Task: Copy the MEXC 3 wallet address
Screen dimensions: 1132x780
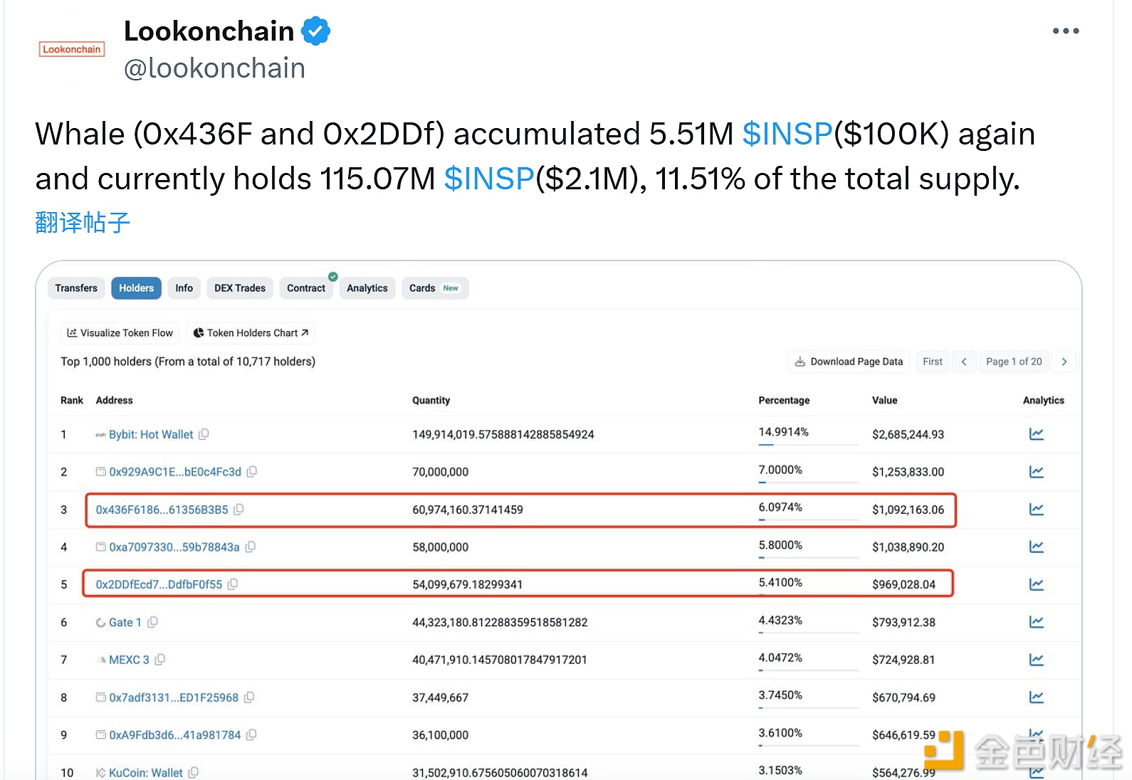Action: click(x=160, y=660)
